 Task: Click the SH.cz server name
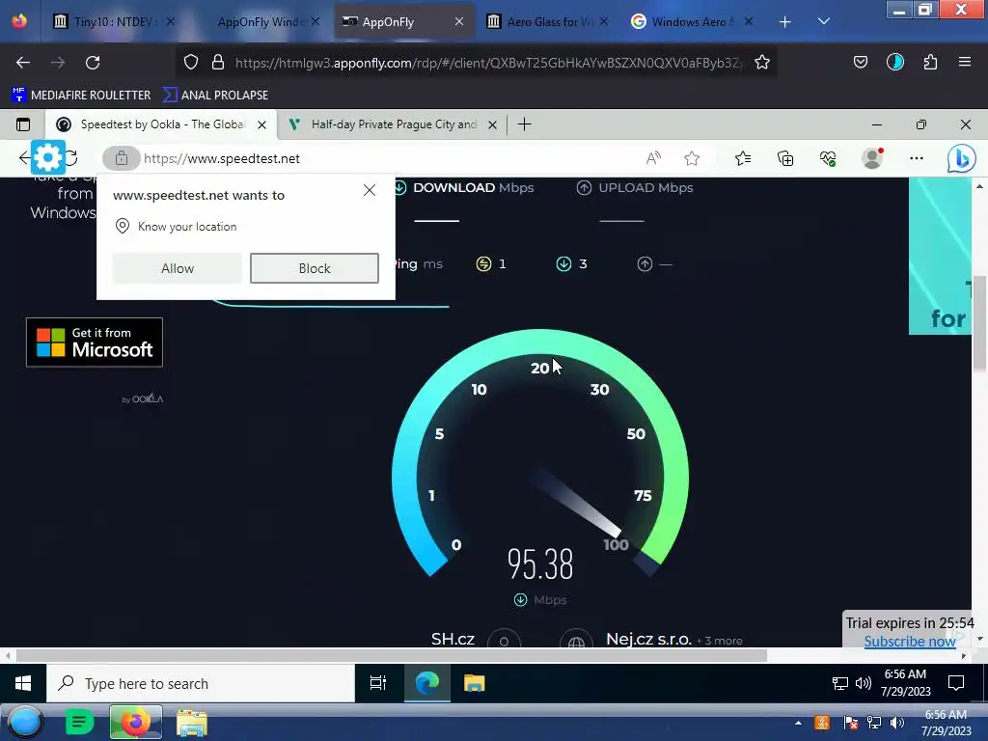pos(453,639)
